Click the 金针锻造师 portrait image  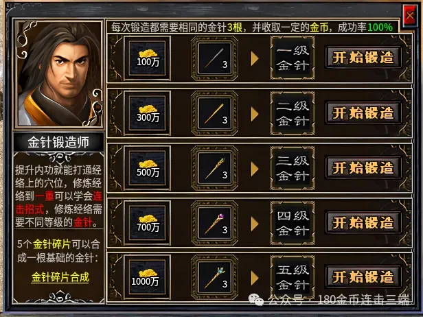(x=58, y=73)
